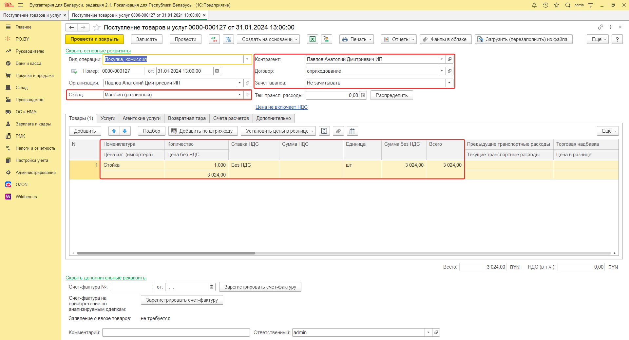Image resolution: width=629 pixels, height=340 pixels.
Task: Show Дт/Кт postings icon
Action: coord(214,39)
